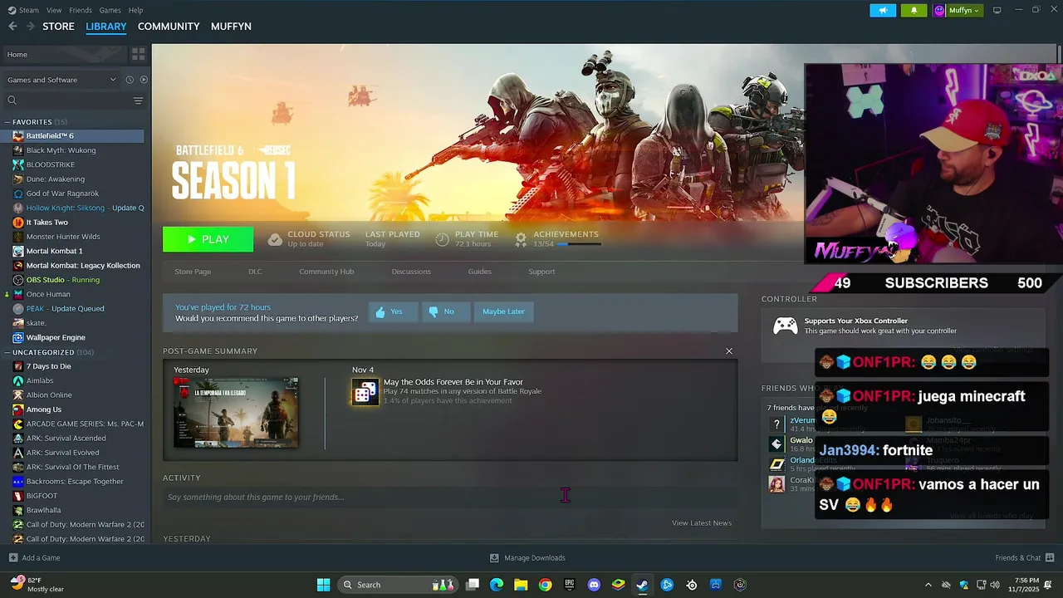Image resolution: width=1063 pixels, height=598 pixels.
Task: Open Manage Downloads
Action: pyautogui.click(x=527, y=558)
